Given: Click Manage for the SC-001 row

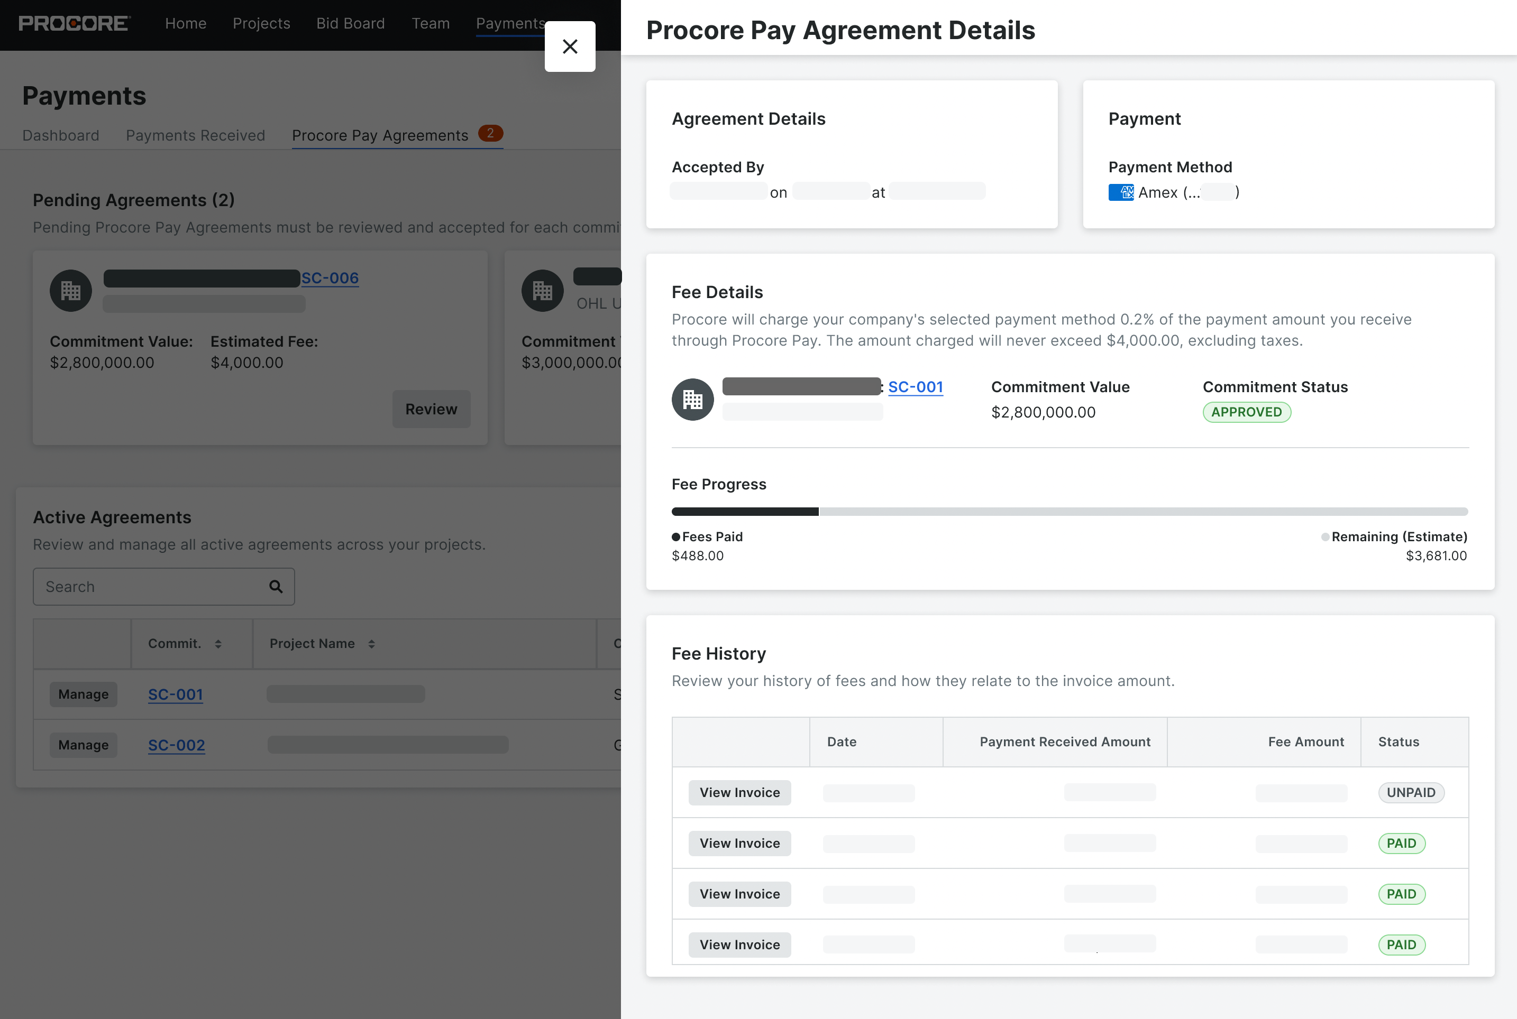Looking at the screenshot, I should pyautogui.click(x=83, y=694).
